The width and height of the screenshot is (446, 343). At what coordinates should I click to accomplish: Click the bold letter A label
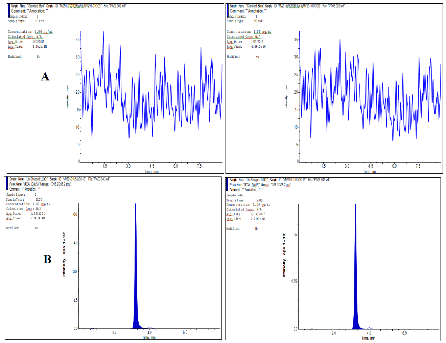[45, 77]
